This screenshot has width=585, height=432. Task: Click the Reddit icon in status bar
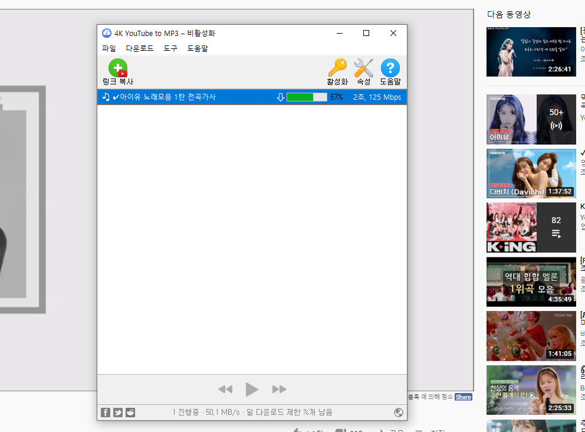click(130, 412)
